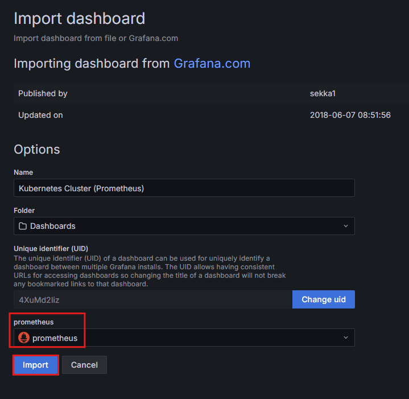The width and height of the screenshot is (409, 399).
Task: Click chevron on prometheus data source selector
Action: [x=346, y=338]
